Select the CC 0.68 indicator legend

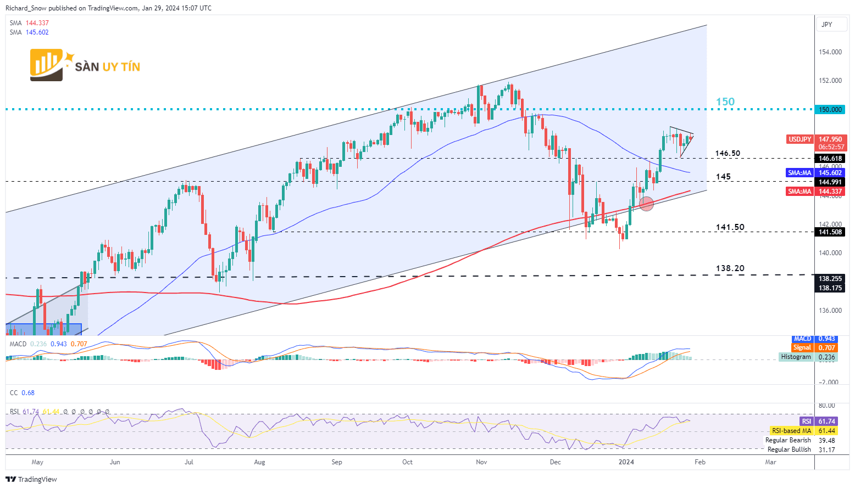pyautogui.click(x=22, y=393)
